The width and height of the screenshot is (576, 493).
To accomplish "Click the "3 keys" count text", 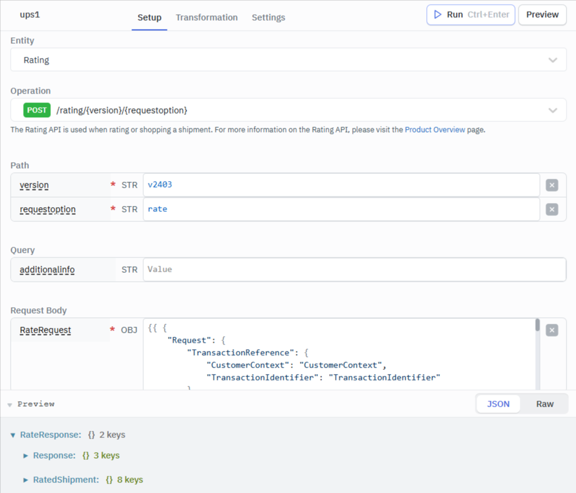I will [x=107, y=456].
